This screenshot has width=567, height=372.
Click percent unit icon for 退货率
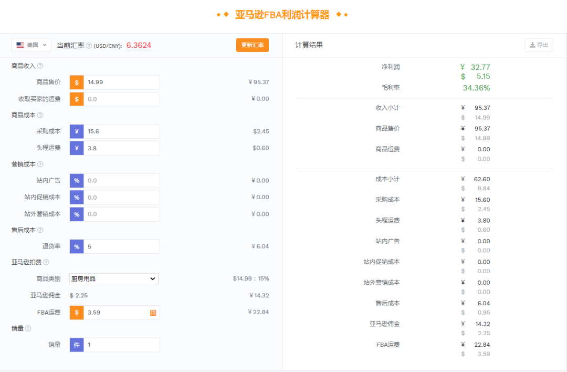77,246
